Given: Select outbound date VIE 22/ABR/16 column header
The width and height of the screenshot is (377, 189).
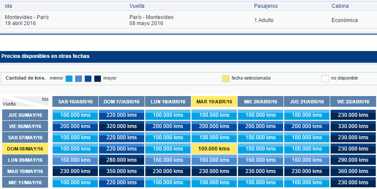Looking at the screenshot, I should pos(353,102).
